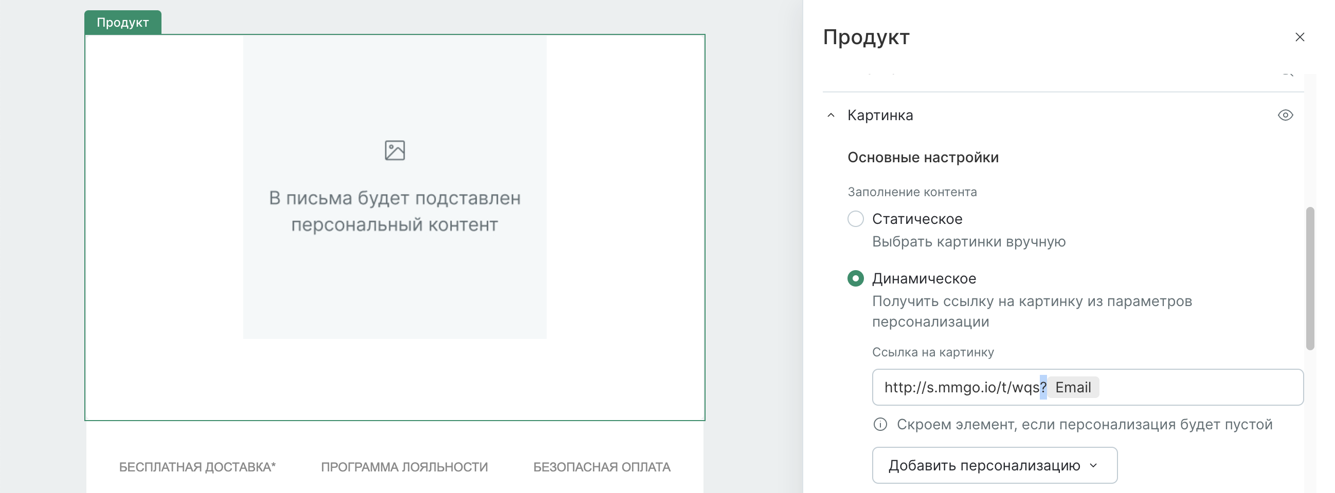
Task: Click the Email personalization tag
Action: click(1073, 387)
